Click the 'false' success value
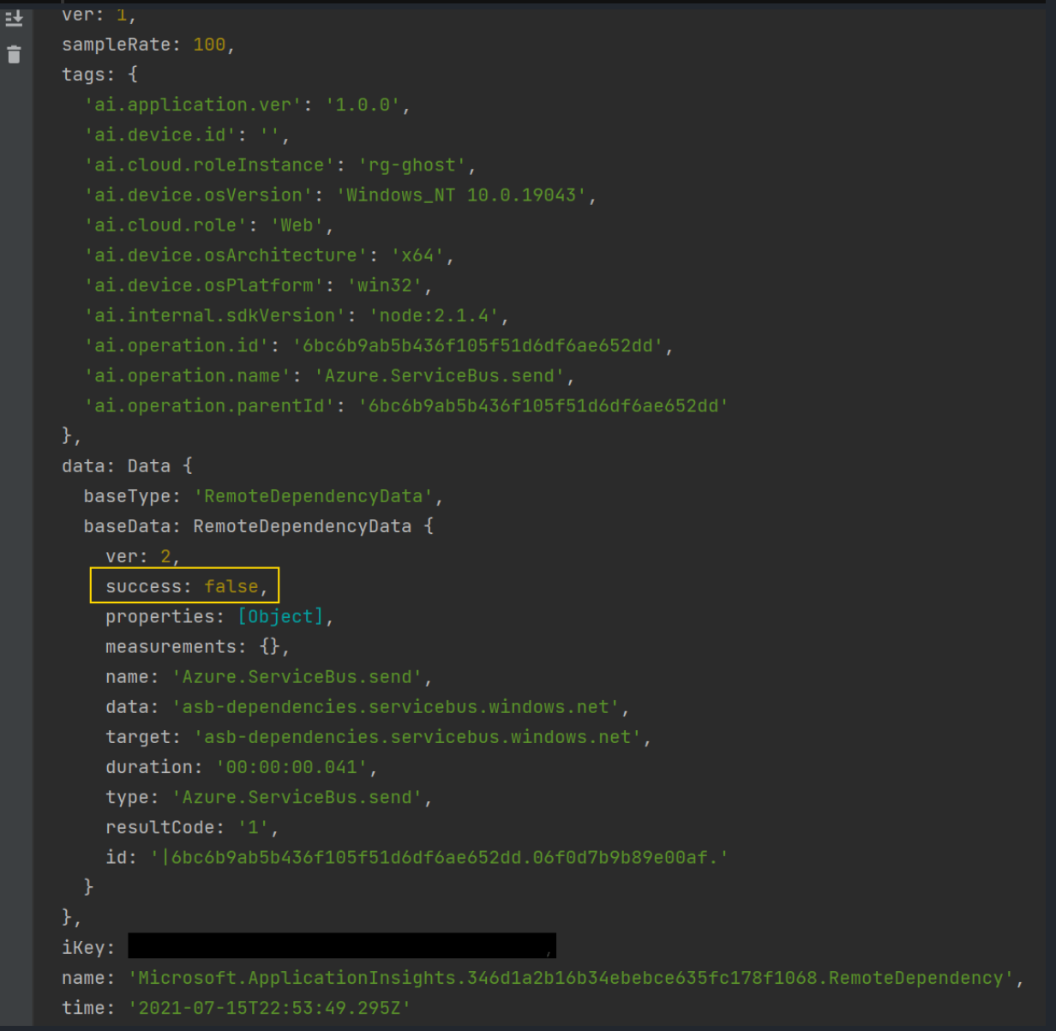Screen dimensions: 1056x1031 (231, 586)
